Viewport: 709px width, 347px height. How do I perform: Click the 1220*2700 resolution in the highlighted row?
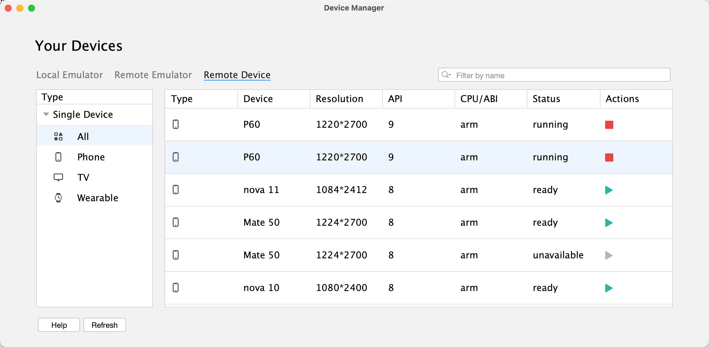341,157
